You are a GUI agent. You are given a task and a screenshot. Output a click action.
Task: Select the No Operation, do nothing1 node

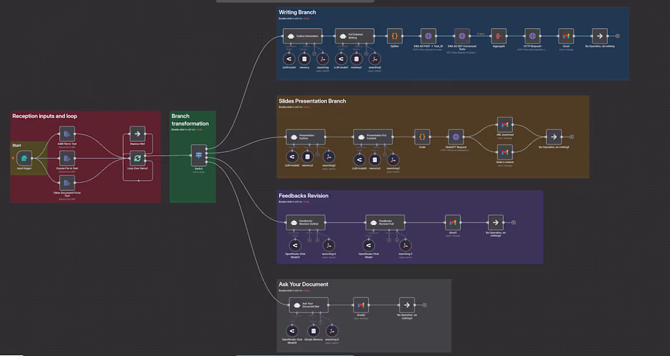click(x=554, y=137)
